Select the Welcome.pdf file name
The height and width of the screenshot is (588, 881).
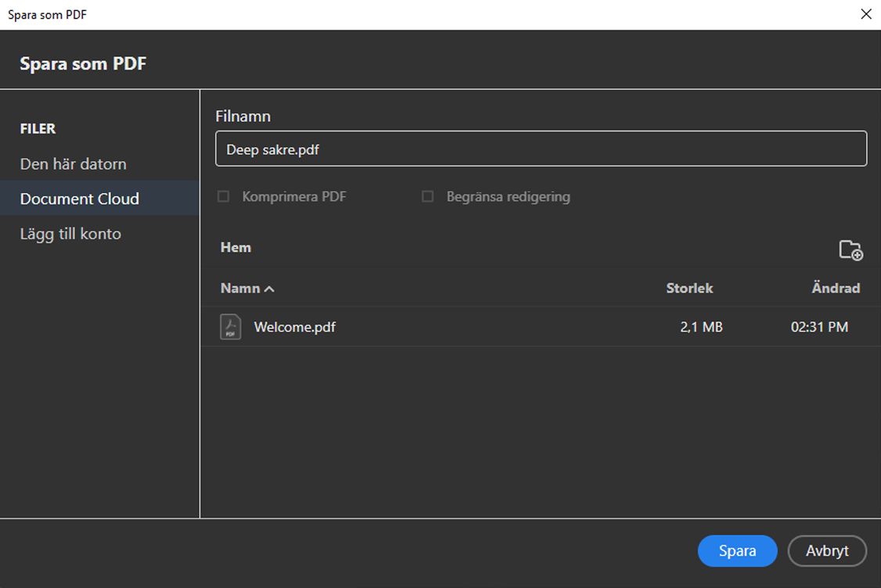pos(295,327)
